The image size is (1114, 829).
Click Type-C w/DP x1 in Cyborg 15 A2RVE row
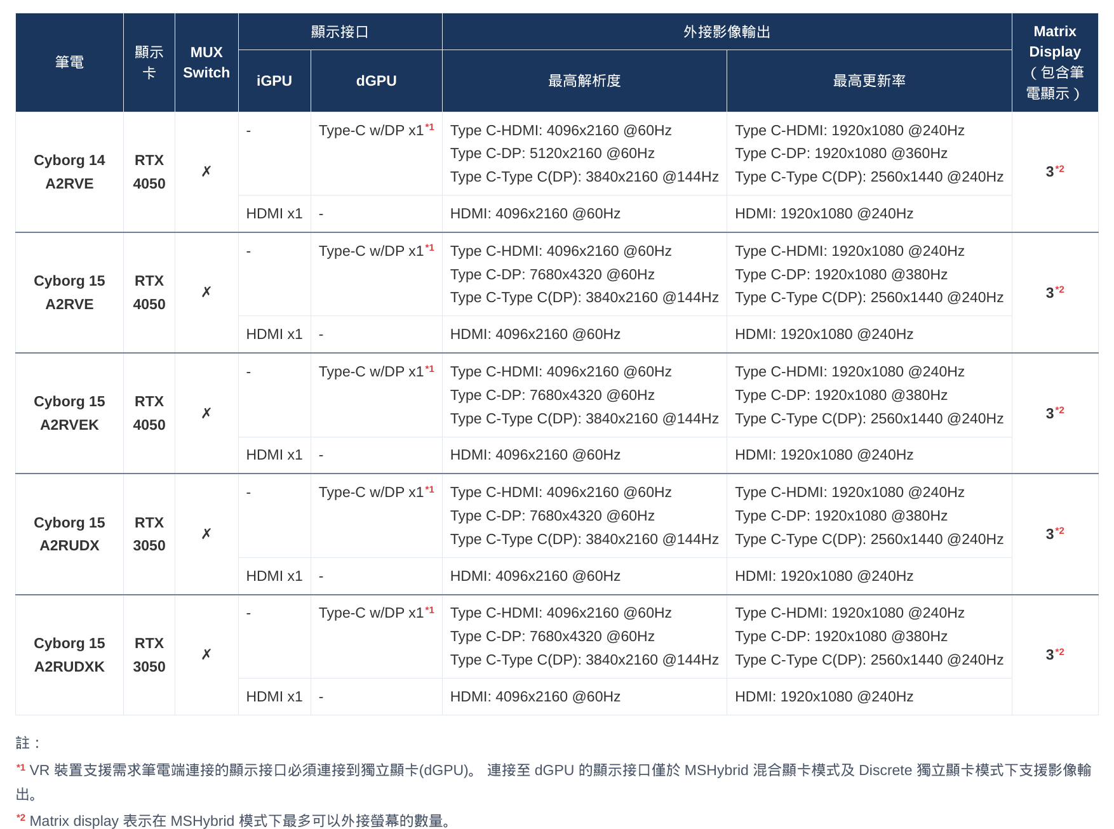[x=376, y=251]
